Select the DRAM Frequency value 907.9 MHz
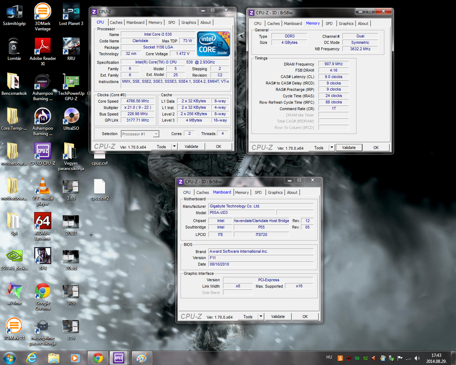This screenshot has height=365, width=456. 333,64
